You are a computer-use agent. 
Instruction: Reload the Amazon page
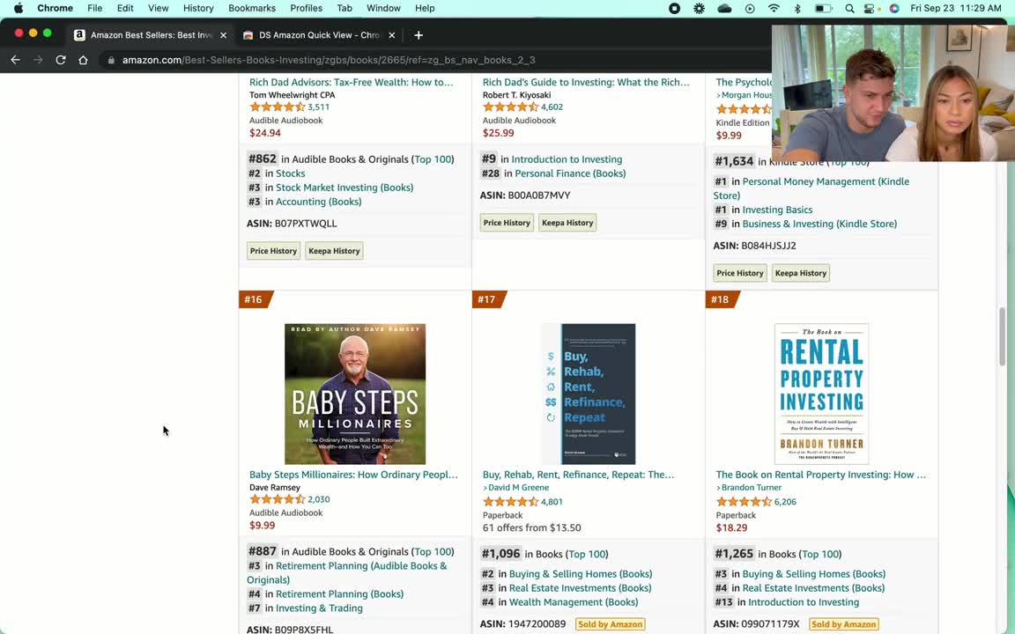(60, 60)
